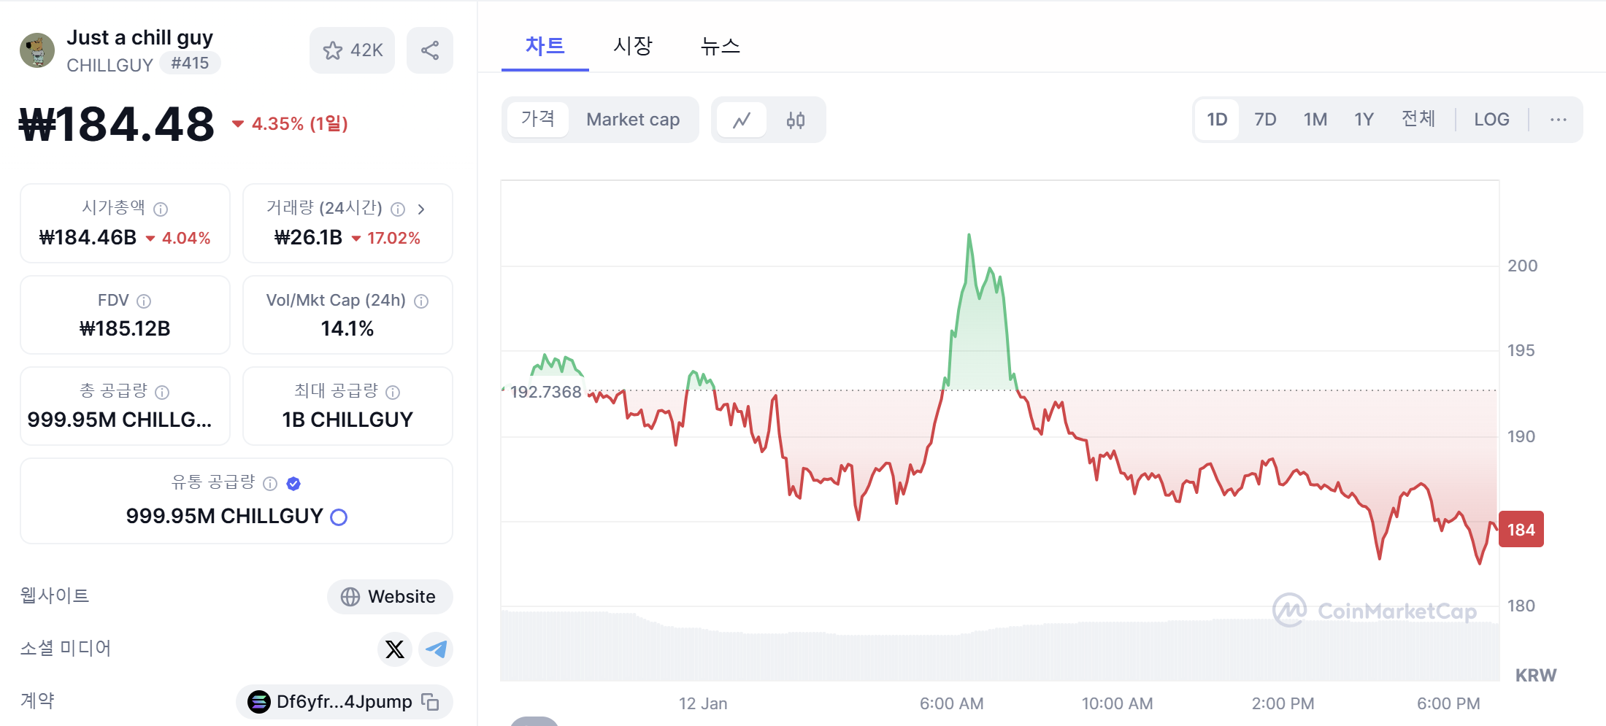Image resolution: width=1606 pixels, height=726 pixels.
Task: Click the ₩184.48 price text
Action: pyautogui.click(x=117, y=124)
